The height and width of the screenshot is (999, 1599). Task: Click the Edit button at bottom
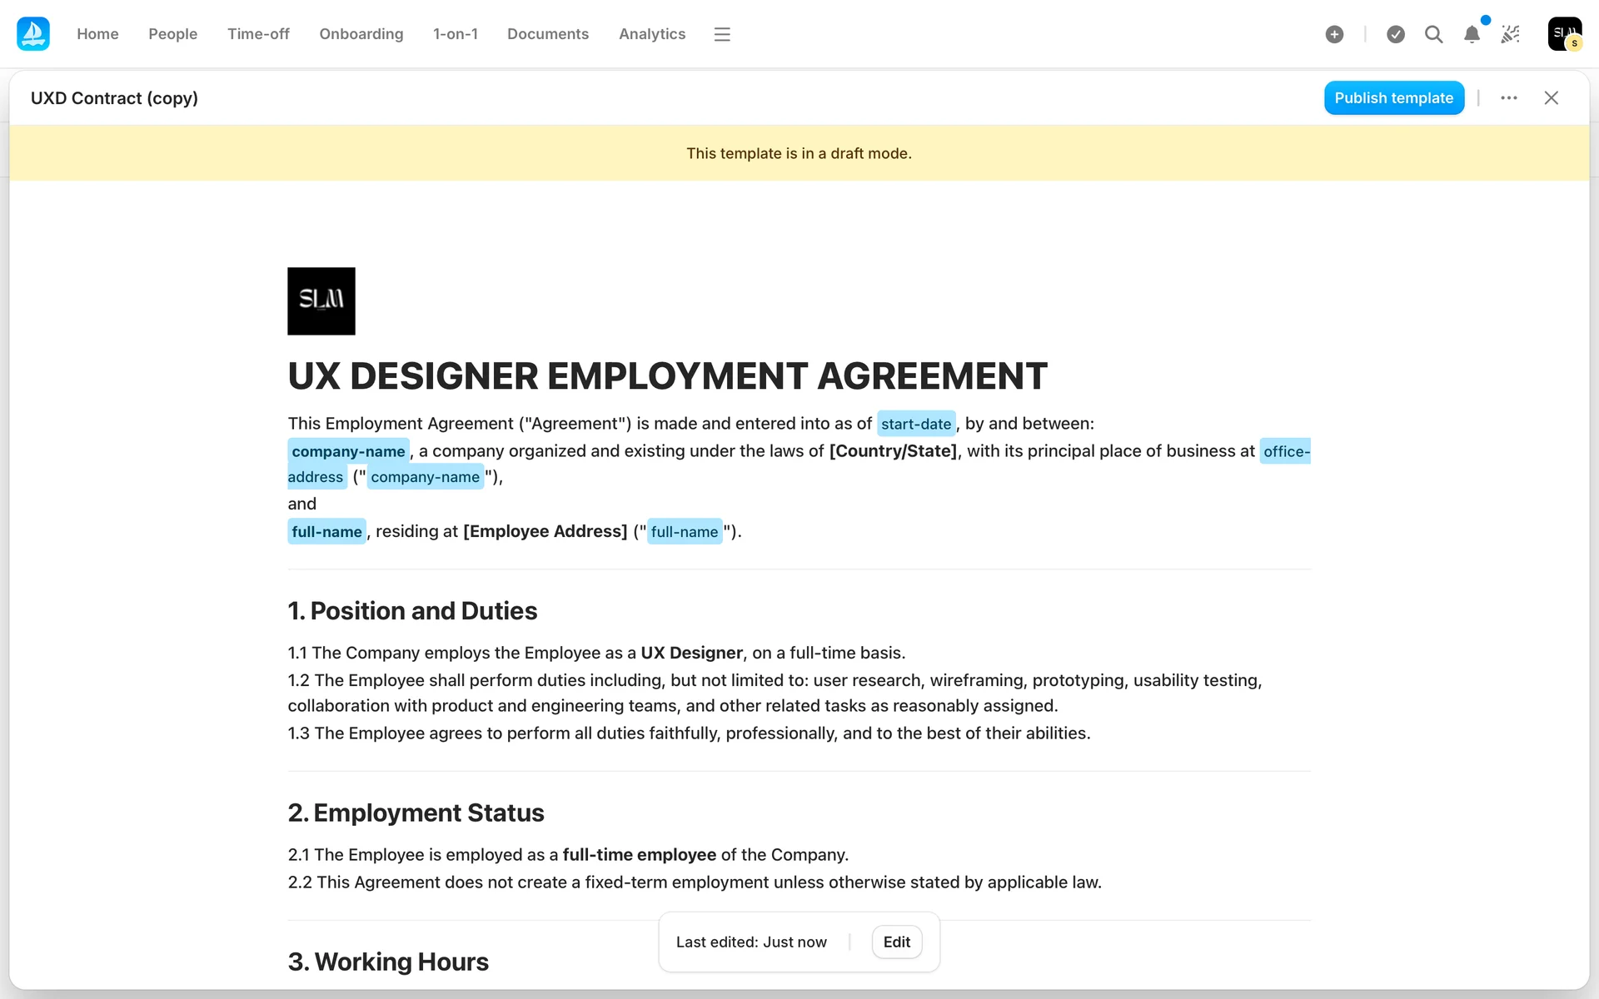896,942
